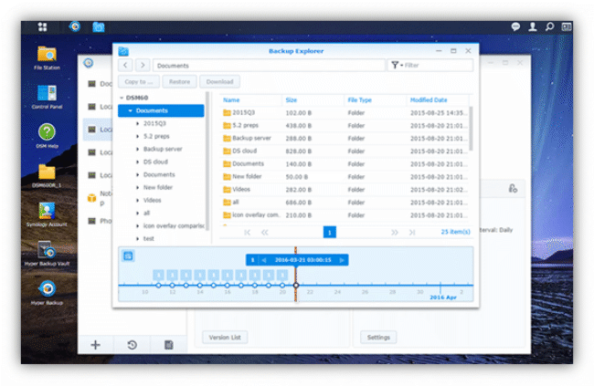Click the file list vertical scrollbar

click(x=471, y=129)
